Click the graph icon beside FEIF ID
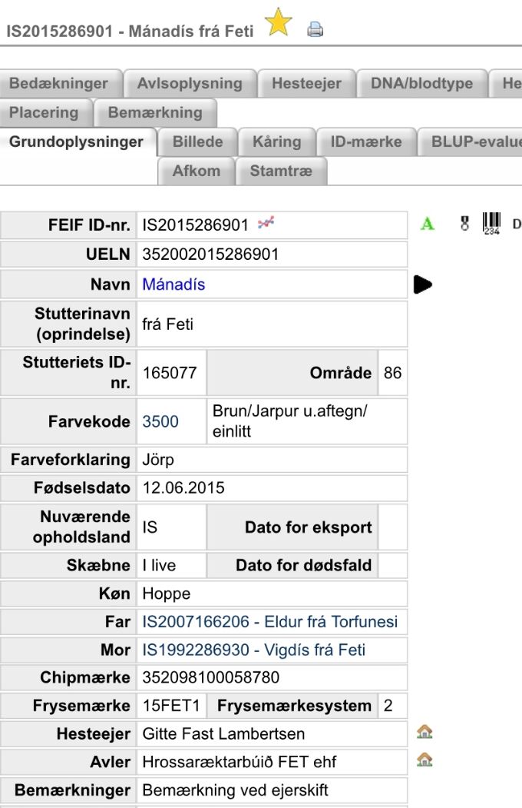The width and height of the screenshot is (522, 808). point(266,224)
